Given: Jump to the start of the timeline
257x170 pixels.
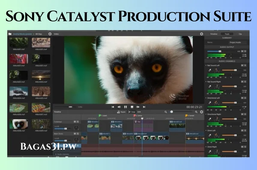Looking at the screenshot, I should click(113, 107).
